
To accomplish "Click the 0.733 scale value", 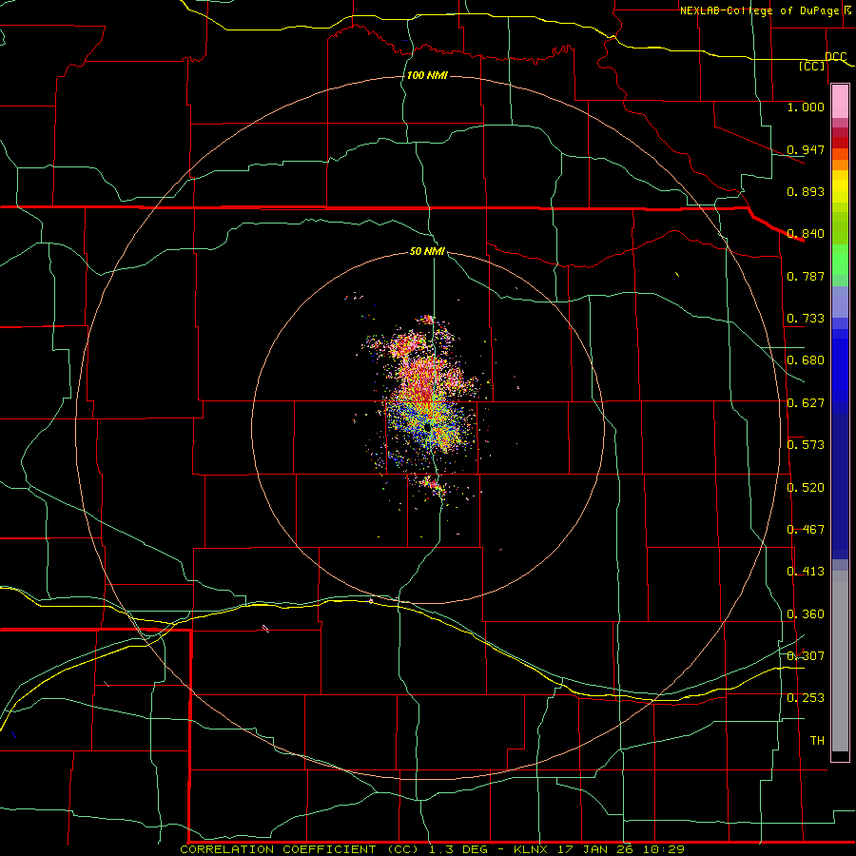I will point(806,319).
